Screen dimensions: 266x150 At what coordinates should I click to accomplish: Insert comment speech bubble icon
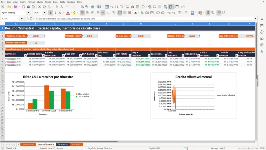pyautogui.click(x=155, y=7)
